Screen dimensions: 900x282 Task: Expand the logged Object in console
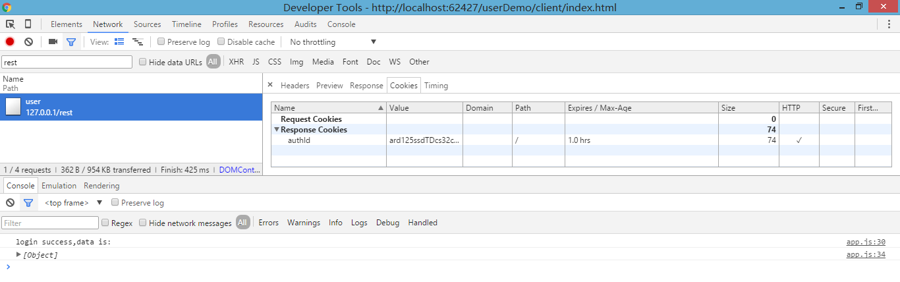(18, 254)
